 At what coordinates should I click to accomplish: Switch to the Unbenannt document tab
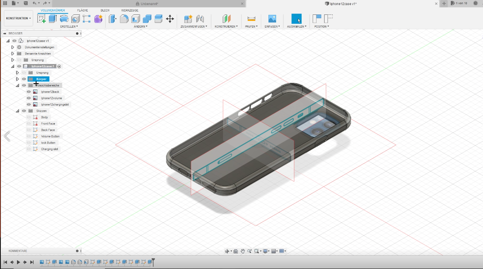(150, 4)
